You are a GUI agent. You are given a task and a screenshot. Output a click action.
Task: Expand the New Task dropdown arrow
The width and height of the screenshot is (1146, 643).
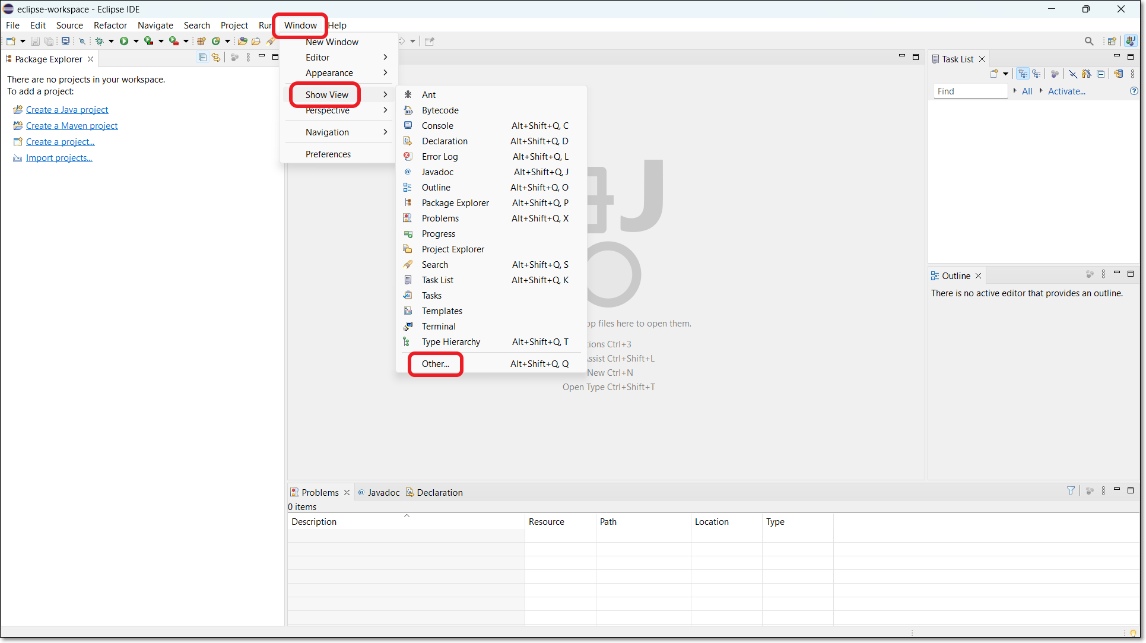click(x=1005, y=74)
